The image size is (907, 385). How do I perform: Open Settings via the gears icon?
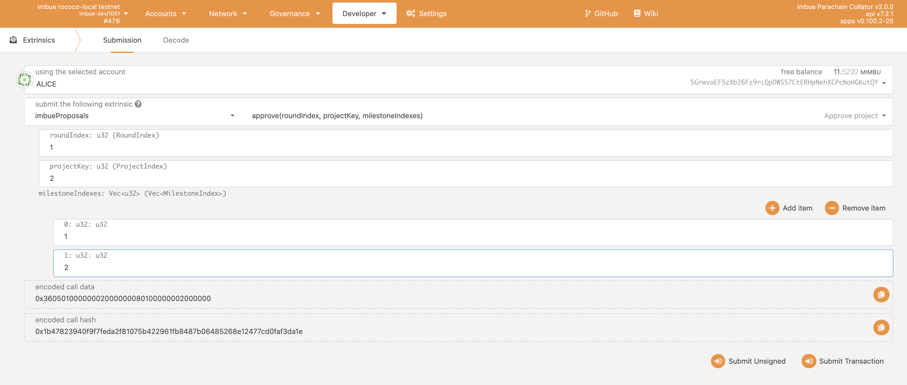(x=410, y=13)
